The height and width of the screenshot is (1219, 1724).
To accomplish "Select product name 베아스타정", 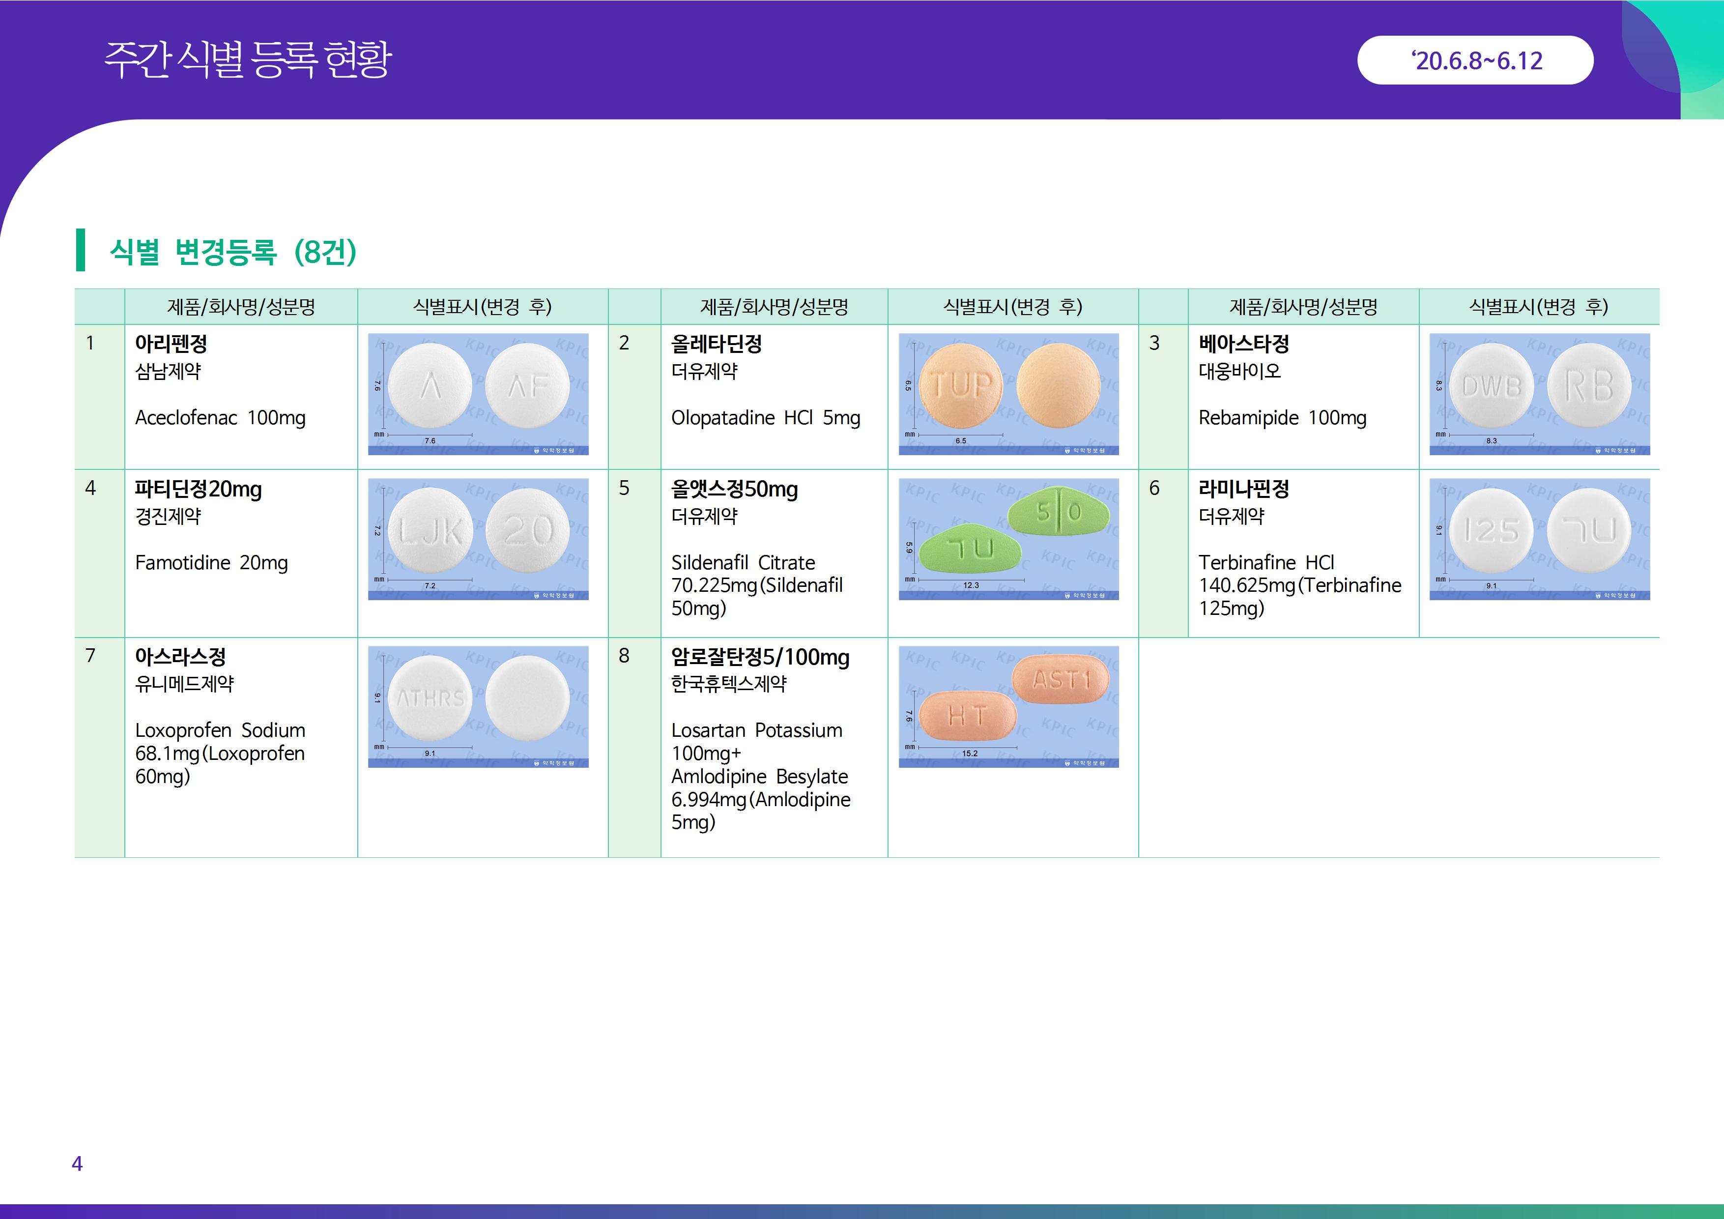I will [x=1243, y=344].
